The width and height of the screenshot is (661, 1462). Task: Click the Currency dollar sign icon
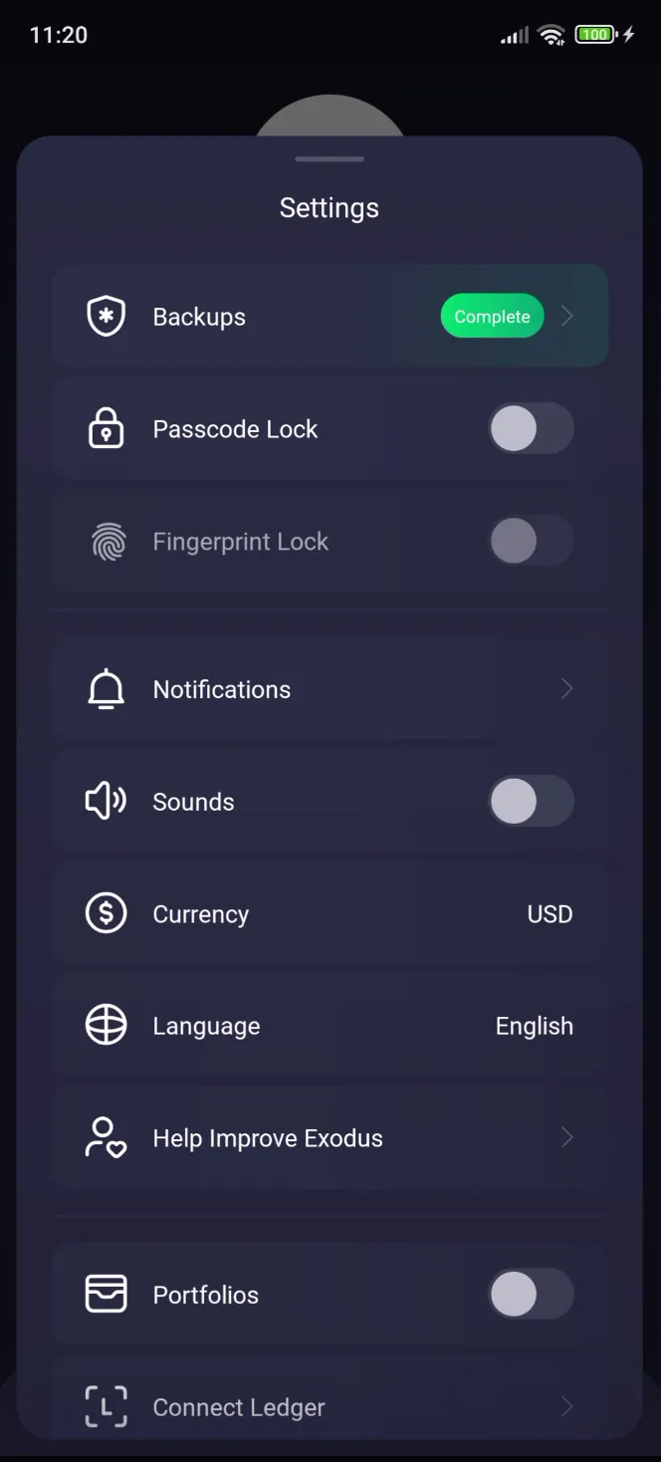pos(106,913)
